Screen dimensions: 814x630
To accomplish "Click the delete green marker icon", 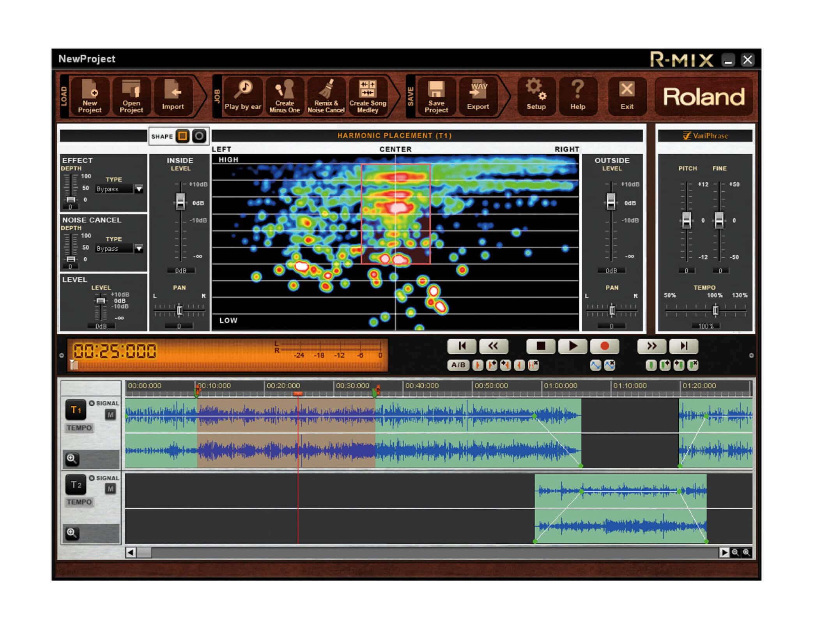I will click(x=693, y=365).
